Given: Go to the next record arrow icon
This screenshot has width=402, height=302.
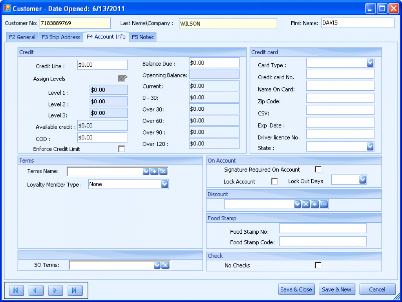Looking at the screenshot, I should (55, 290).
